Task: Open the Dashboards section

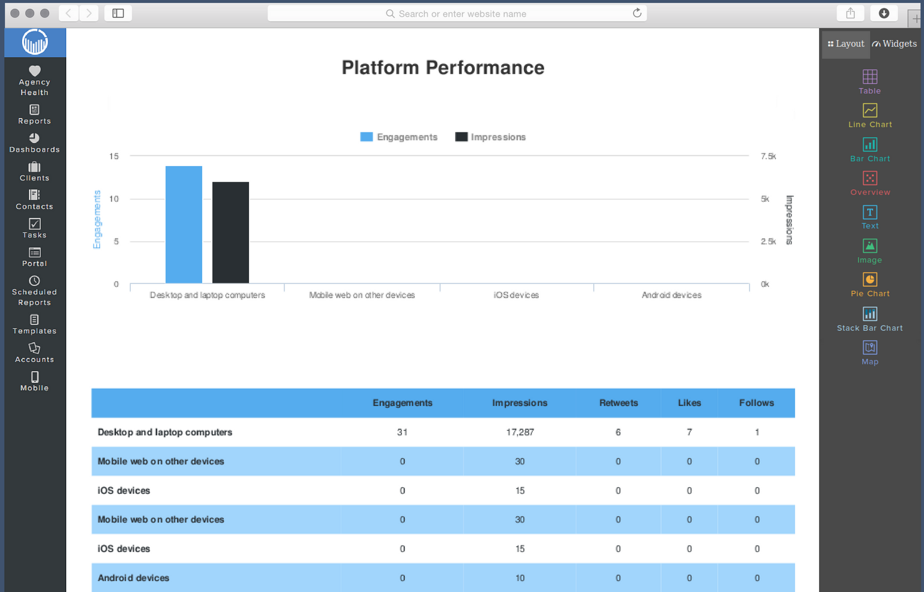Action: coord(34,144)
